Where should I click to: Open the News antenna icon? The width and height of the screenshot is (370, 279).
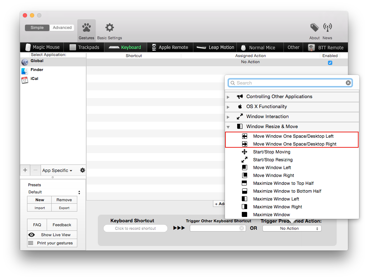point(328,28)
